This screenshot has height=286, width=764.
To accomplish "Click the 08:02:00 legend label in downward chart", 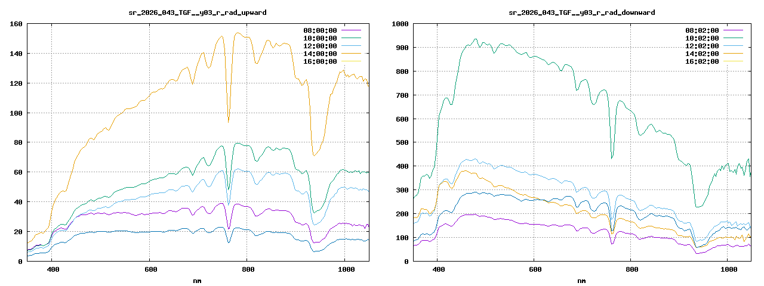I will (702, 30).
